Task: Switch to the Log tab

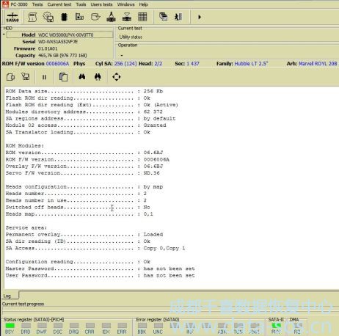Action: pos(7,296)
